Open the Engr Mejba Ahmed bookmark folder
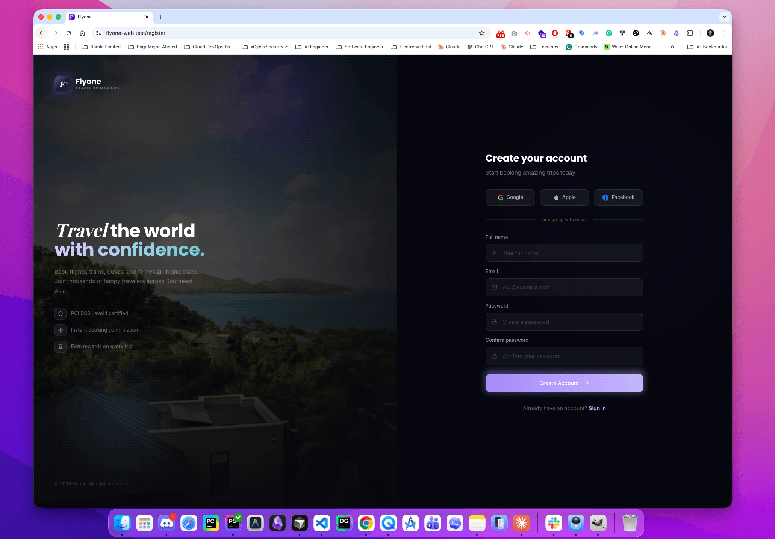Viewport: 775px width, 539px height. pos(152,47)
